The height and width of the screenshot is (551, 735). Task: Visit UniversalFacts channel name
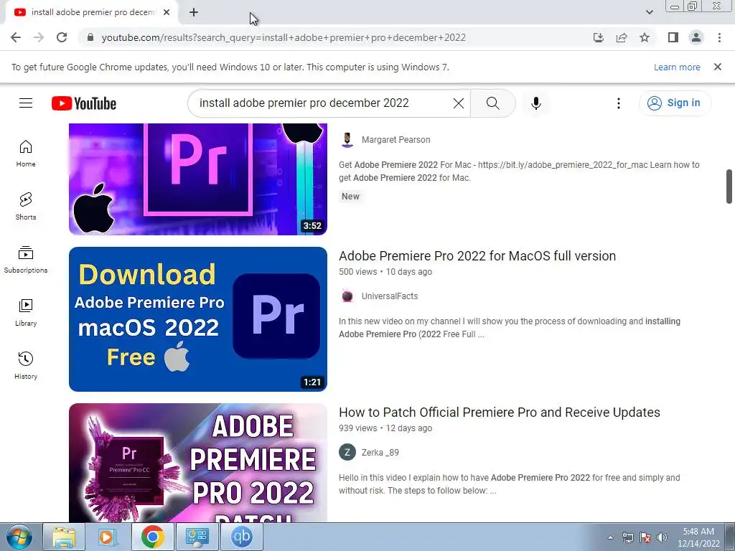point(390,296)
